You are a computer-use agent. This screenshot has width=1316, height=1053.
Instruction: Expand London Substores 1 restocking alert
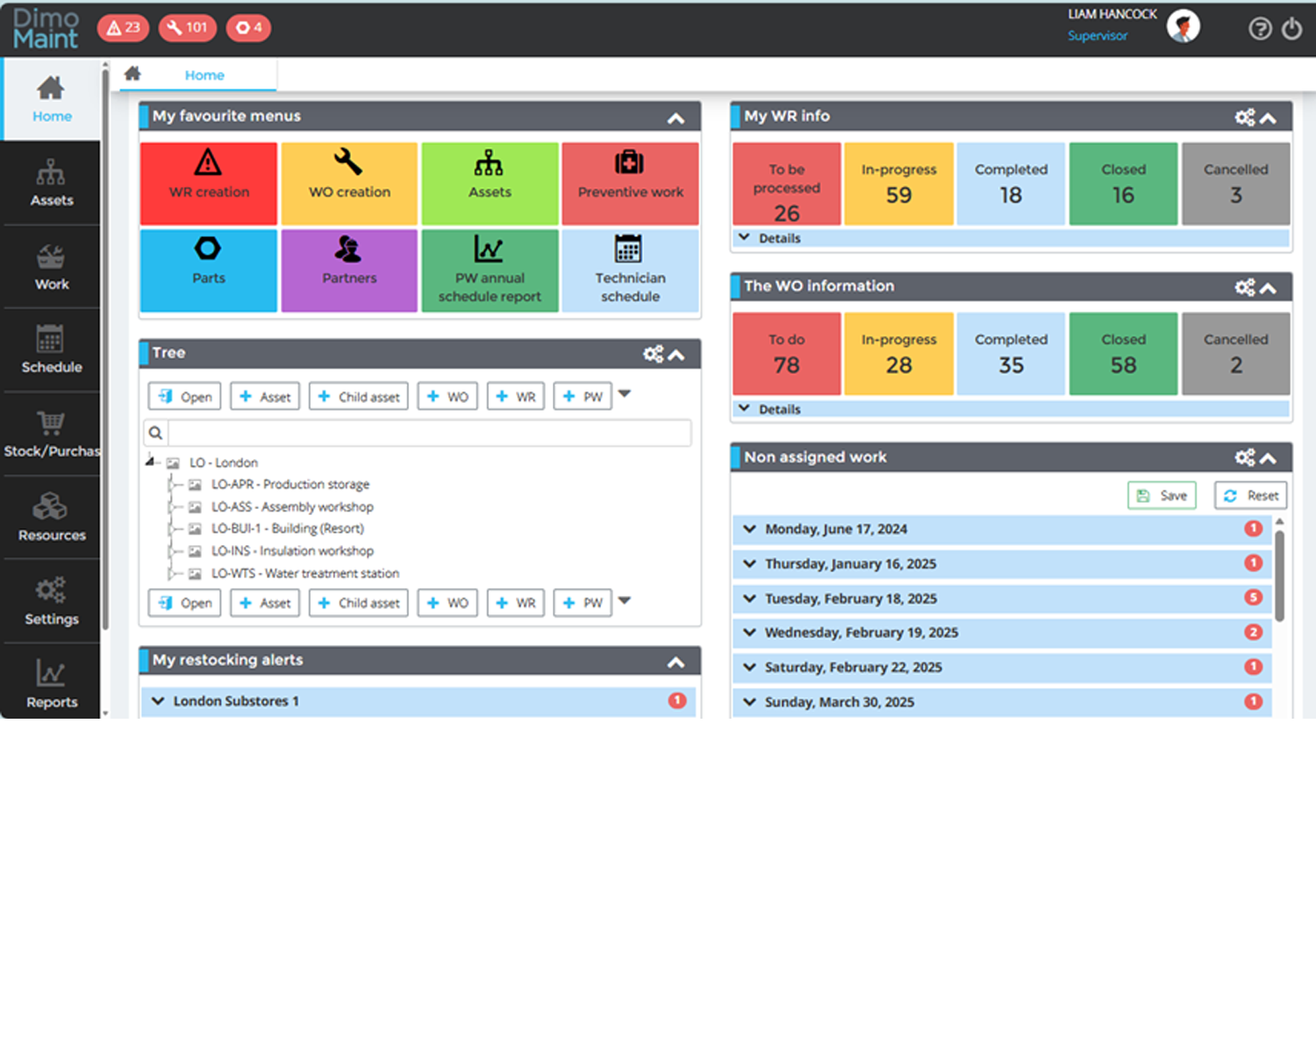235,701
